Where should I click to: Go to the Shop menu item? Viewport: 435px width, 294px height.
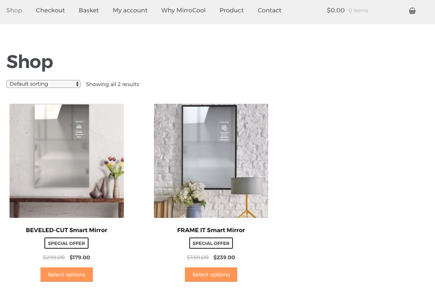tap(14, 10)
